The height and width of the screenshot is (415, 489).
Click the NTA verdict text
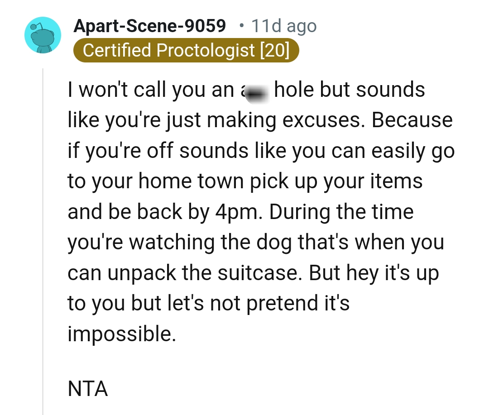pyautogui.click(x=88, y=389)
